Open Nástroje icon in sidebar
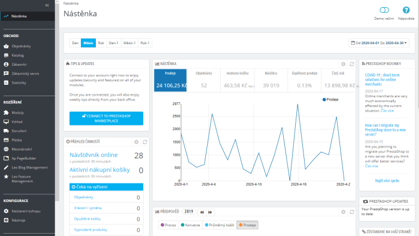 point(6,220)
